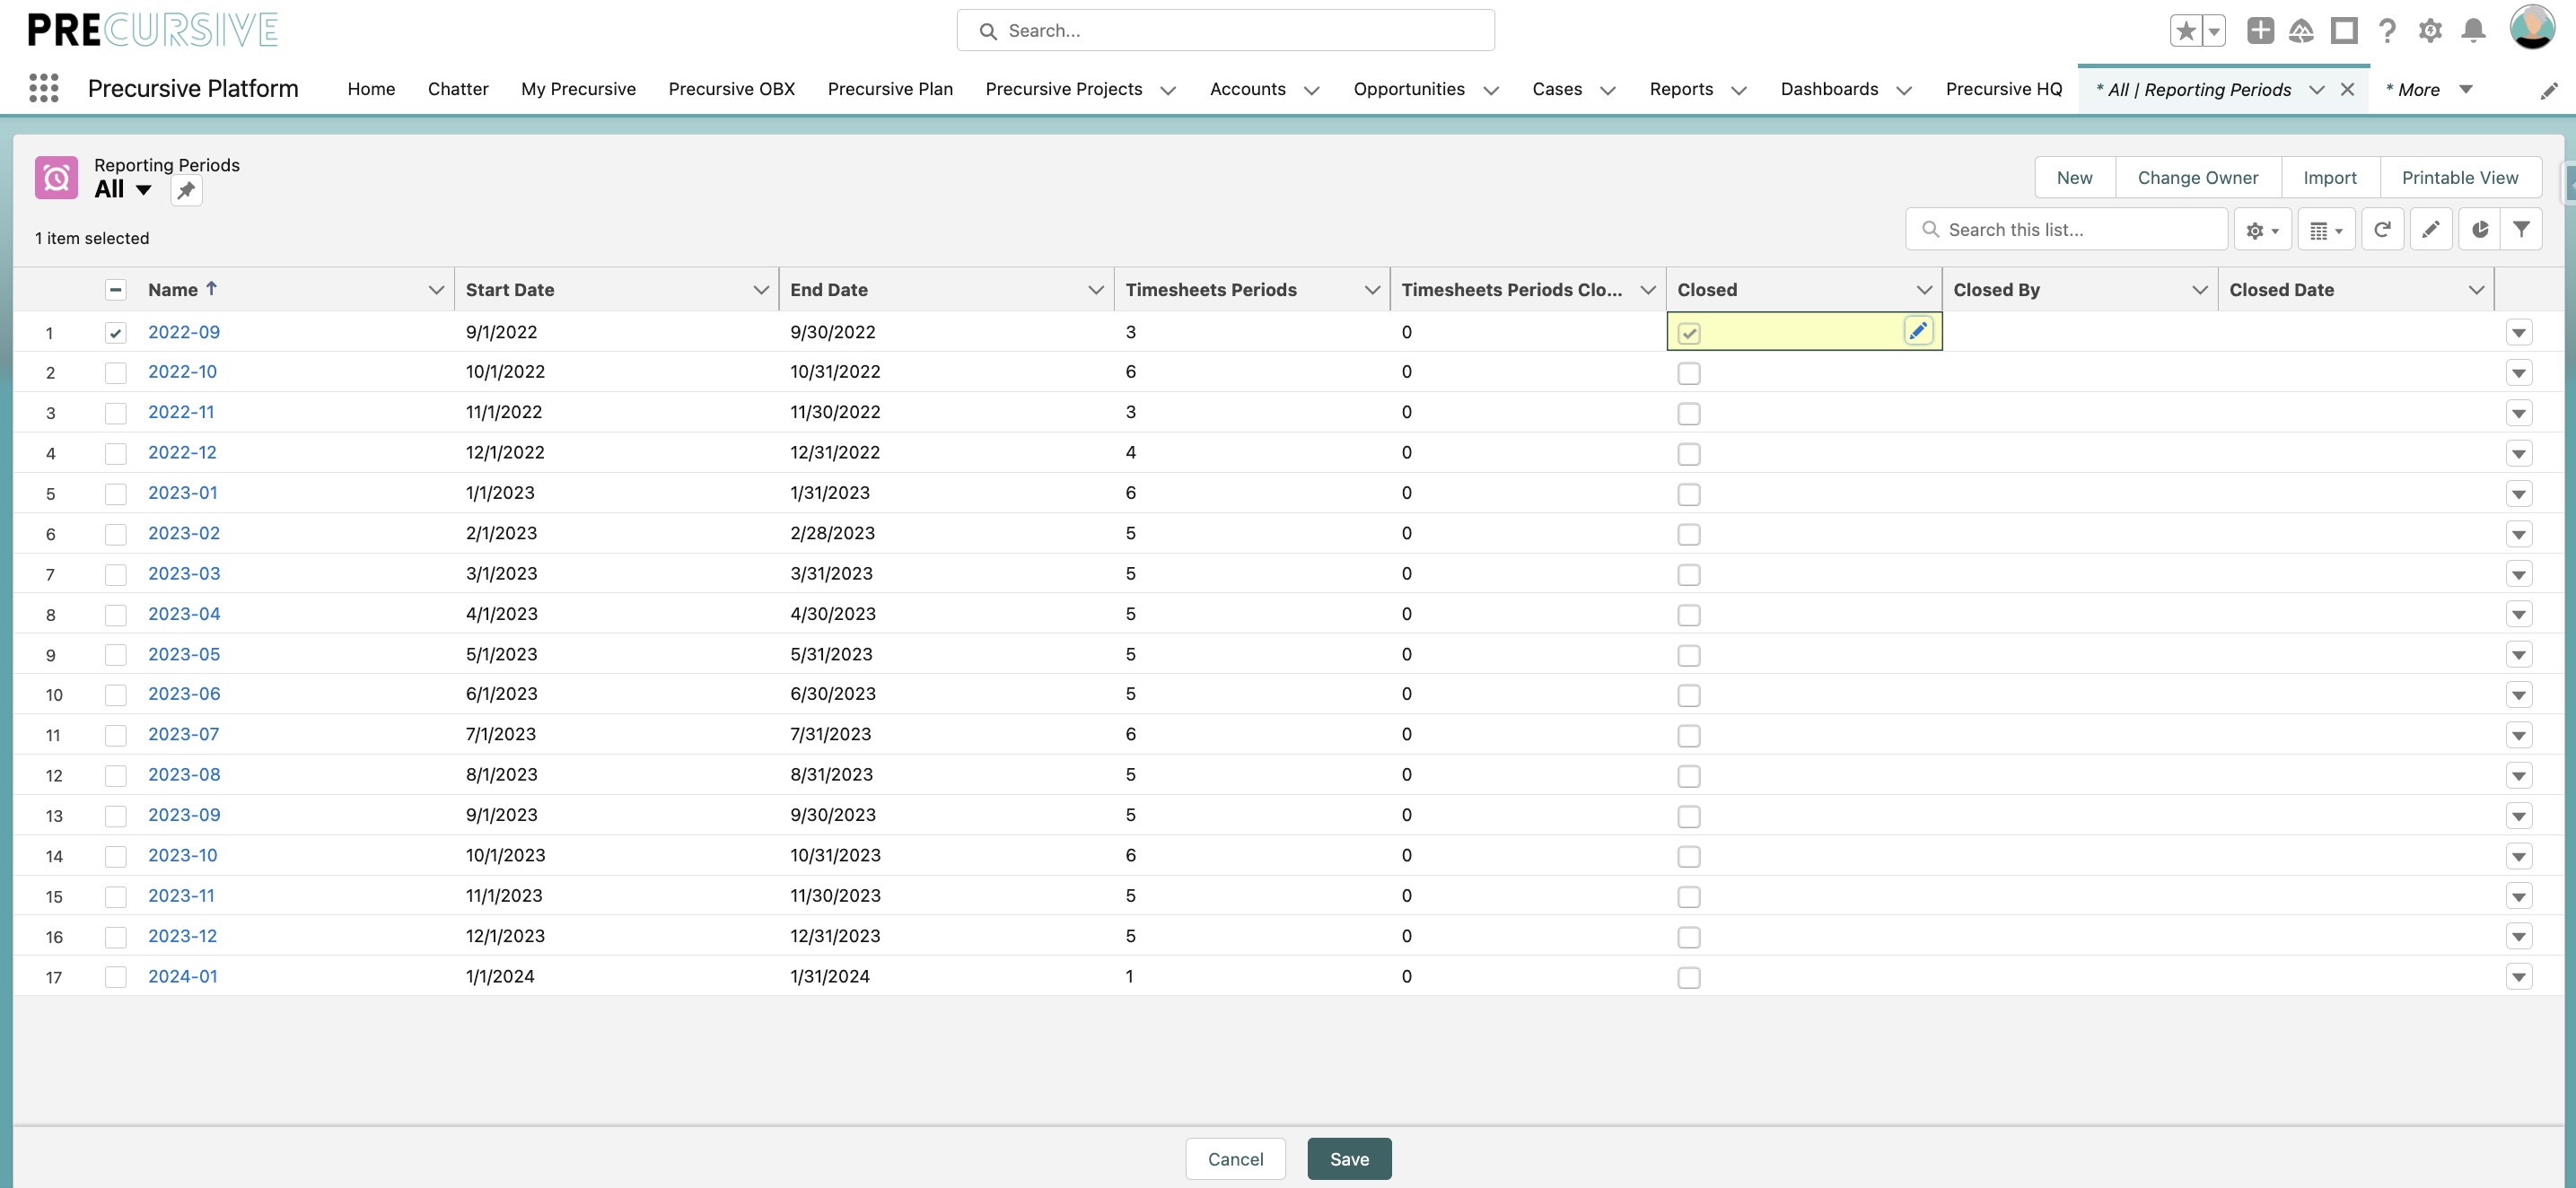Open Printable View
2576x1188 pixels.
tap(2459, 177)
